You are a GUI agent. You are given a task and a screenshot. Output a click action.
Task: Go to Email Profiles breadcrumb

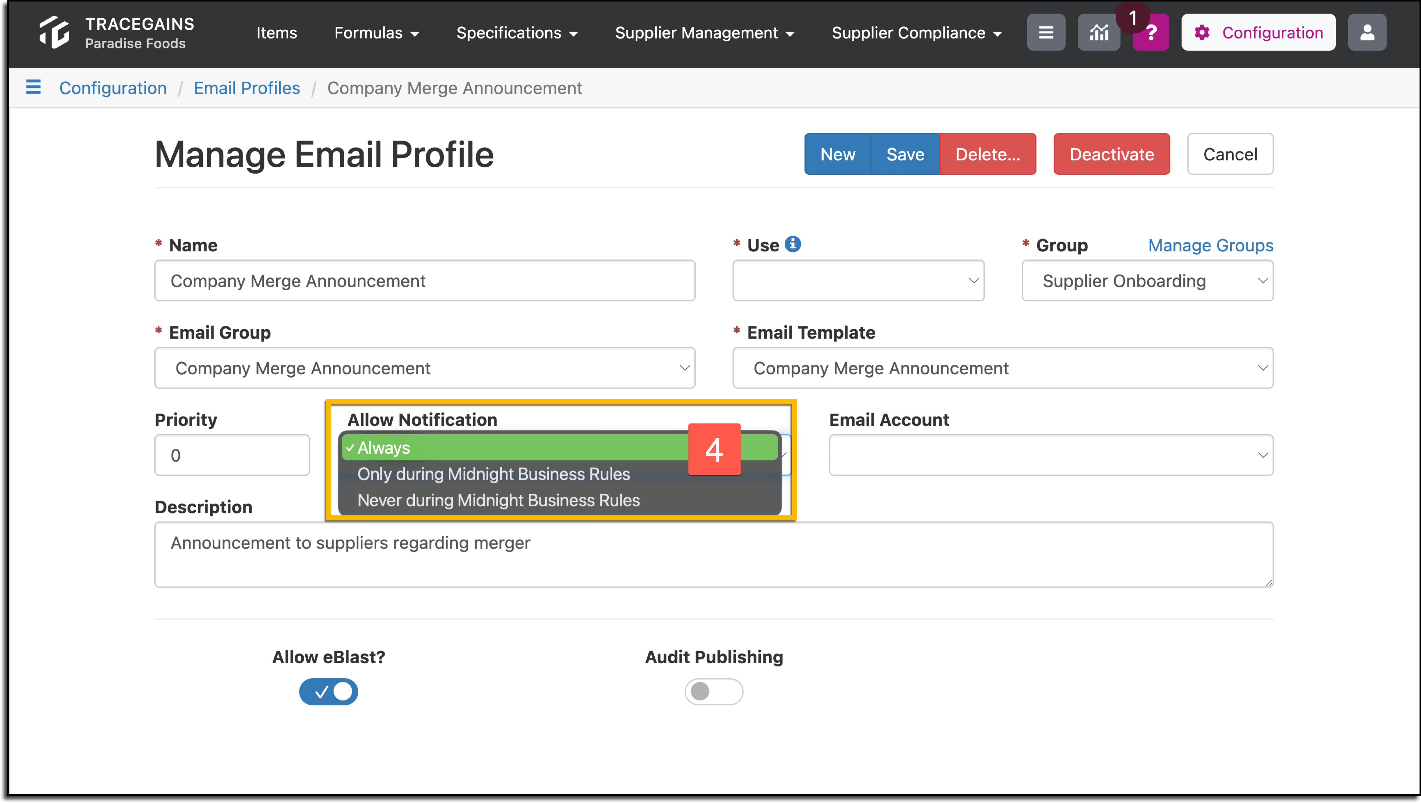247,88
